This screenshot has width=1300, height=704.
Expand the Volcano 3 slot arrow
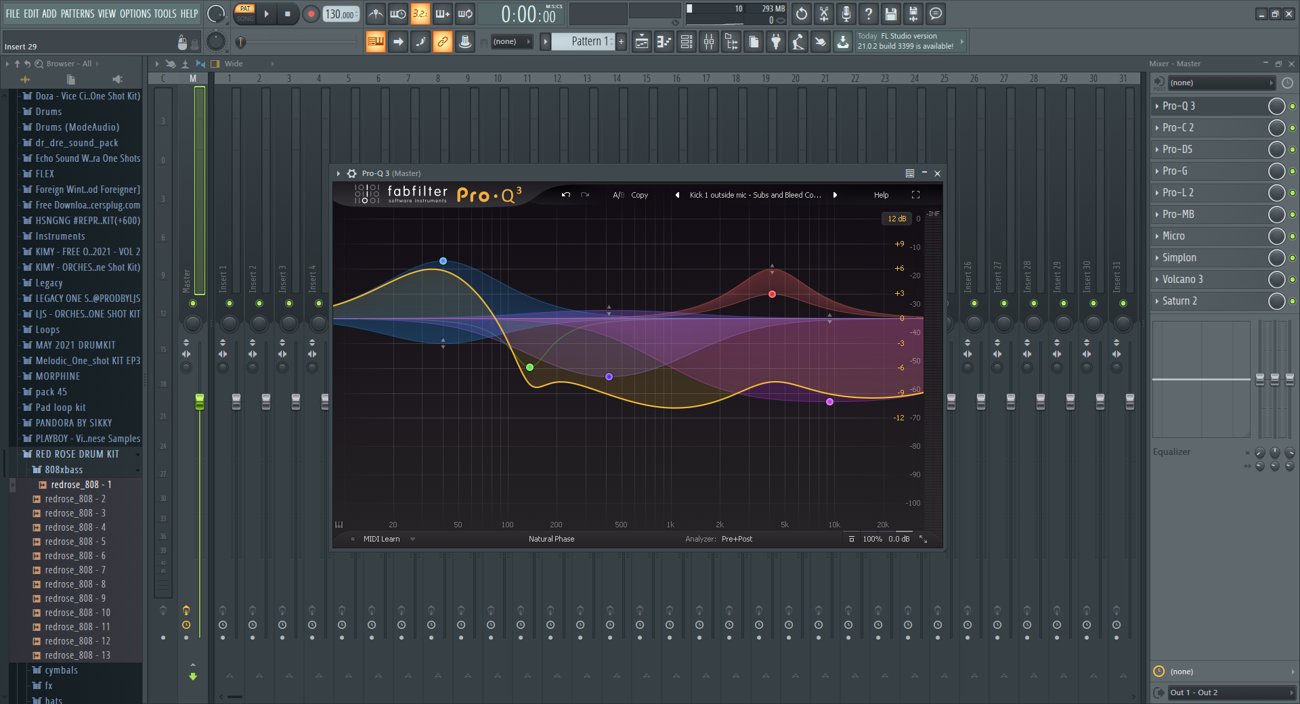[x=1156, y=280]
